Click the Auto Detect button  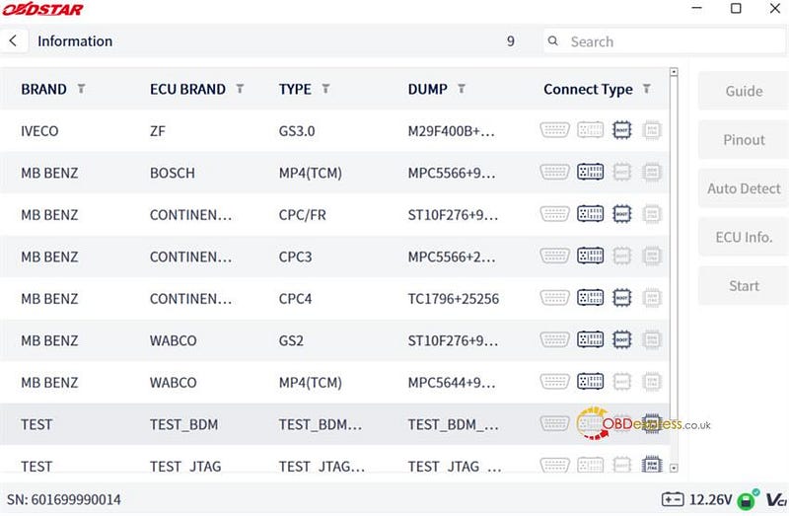coord(744,188)
